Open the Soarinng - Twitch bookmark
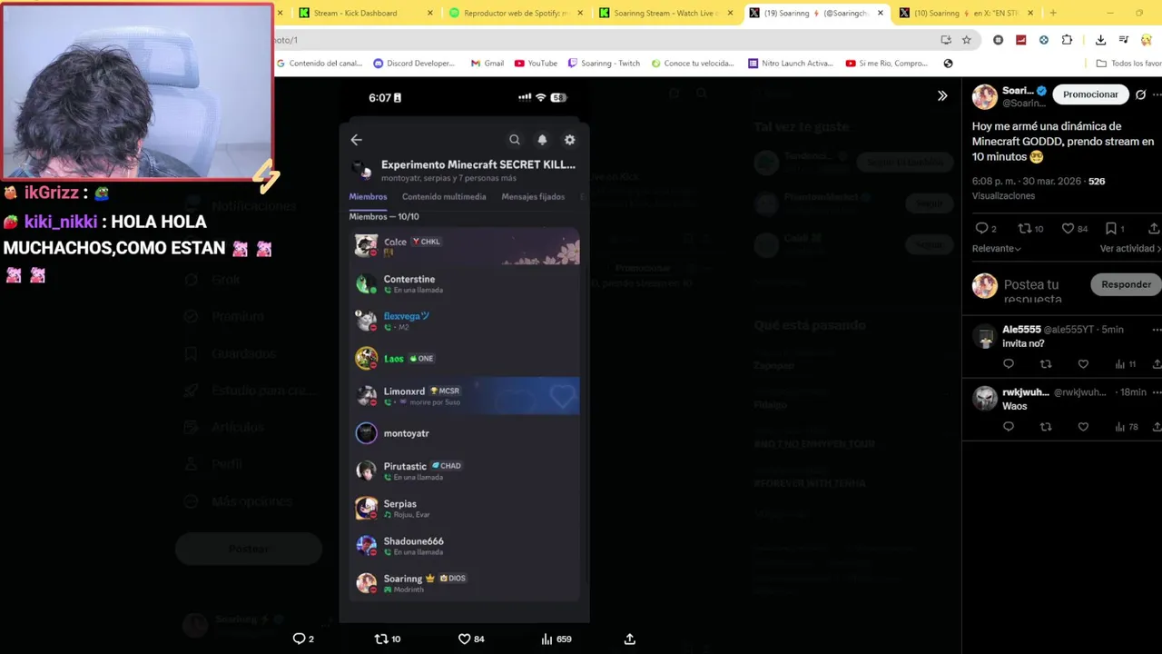This screenshot has width=1162, height=654. [604, 64]
